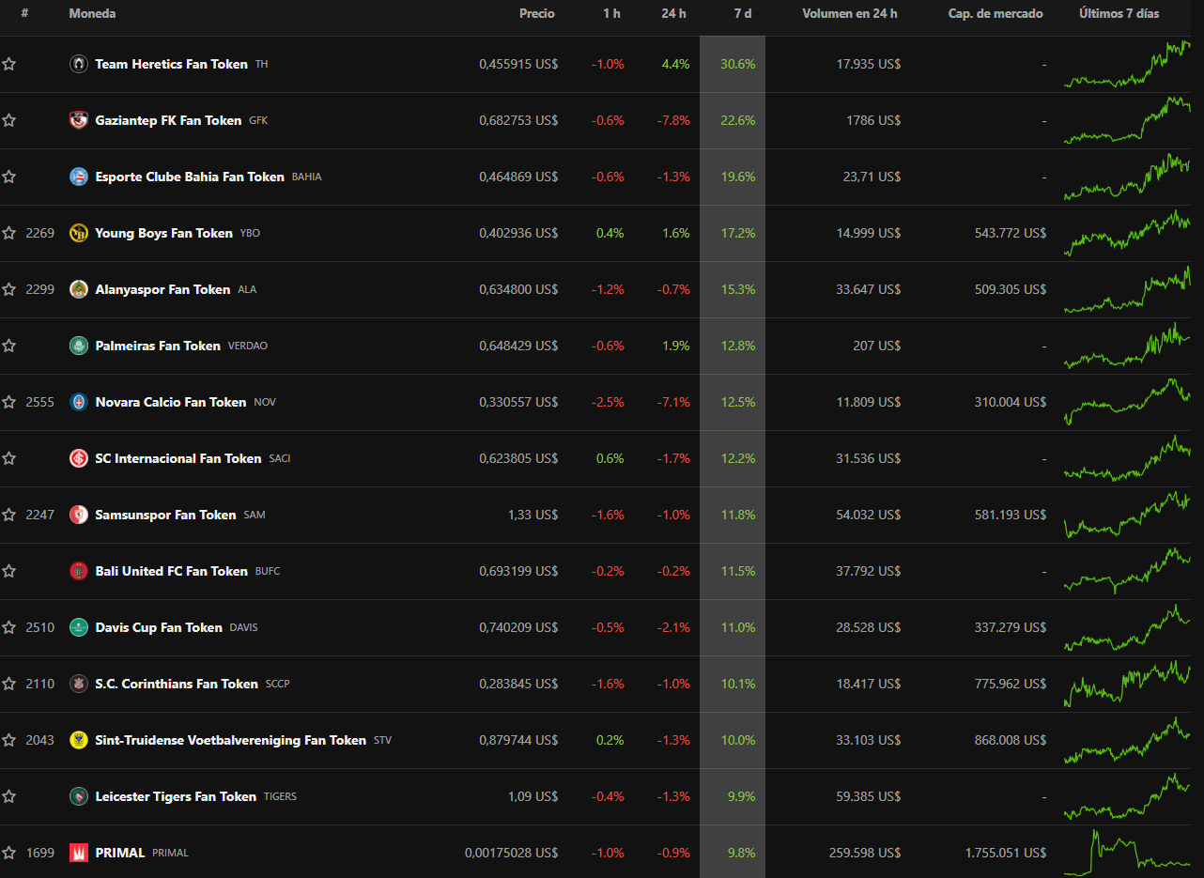Go to the Alanyaspor Fan Token page
Screen dimensions: 1204x878
pyautogui.click(x=162, y=289)
